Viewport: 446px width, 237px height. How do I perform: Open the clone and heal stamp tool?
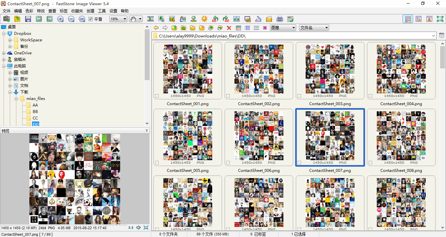194,19
